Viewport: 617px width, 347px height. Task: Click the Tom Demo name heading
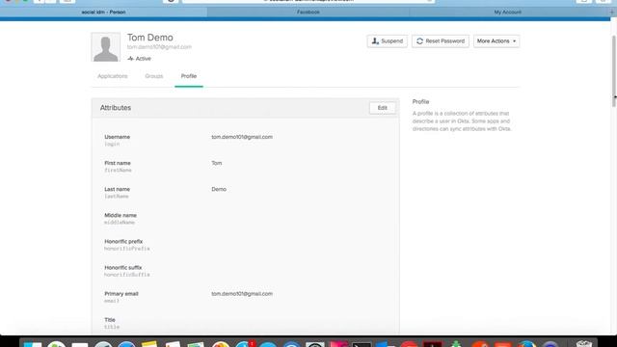(x=150, y=38)
